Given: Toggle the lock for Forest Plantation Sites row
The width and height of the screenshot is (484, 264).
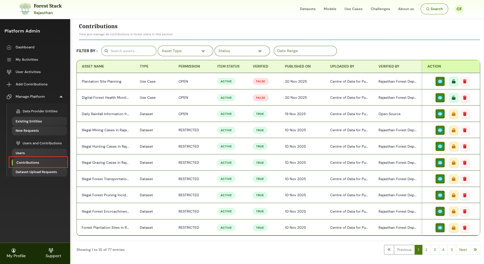Looking at the screenshot, I should (x=453, y=228).
